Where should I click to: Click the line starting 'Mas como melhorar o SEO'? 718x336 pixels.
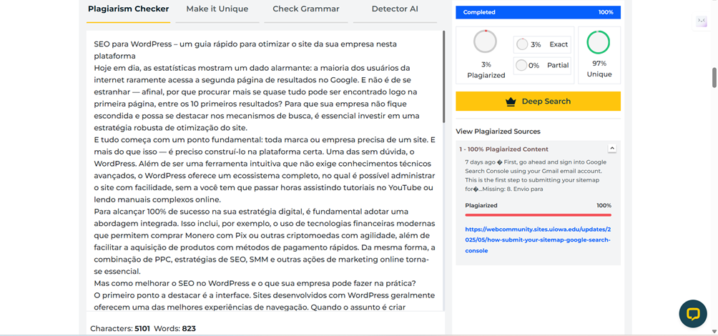255,283
